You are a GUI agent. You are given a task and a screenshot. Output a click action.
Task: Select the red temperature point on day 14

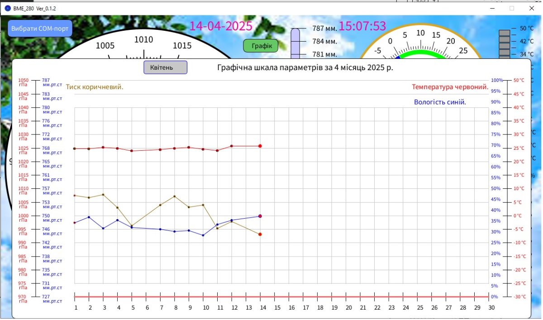coord(260,146)
